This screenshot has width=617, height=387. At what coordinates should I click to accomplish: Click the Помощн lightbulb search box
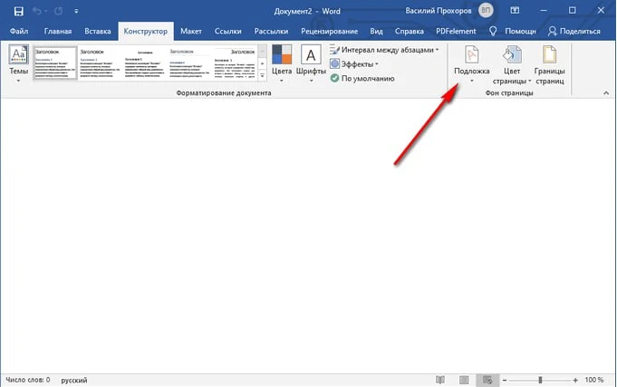coord(512,31)
